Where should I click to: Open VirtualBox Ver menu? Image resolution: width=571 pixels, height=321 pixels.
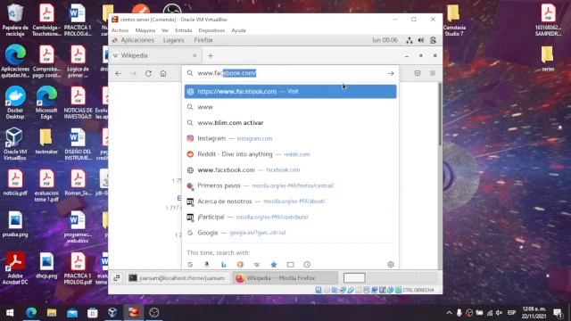point(165,30)
